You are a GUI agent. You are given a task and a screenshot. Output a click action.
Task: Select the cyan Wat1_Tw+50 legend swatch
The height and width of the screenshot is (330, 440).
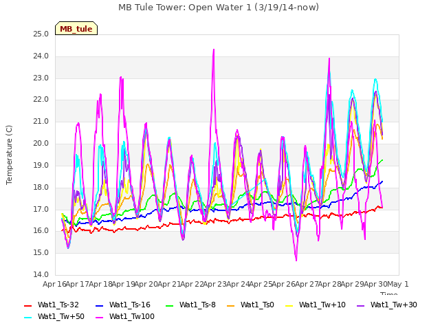tap(28, 318)
